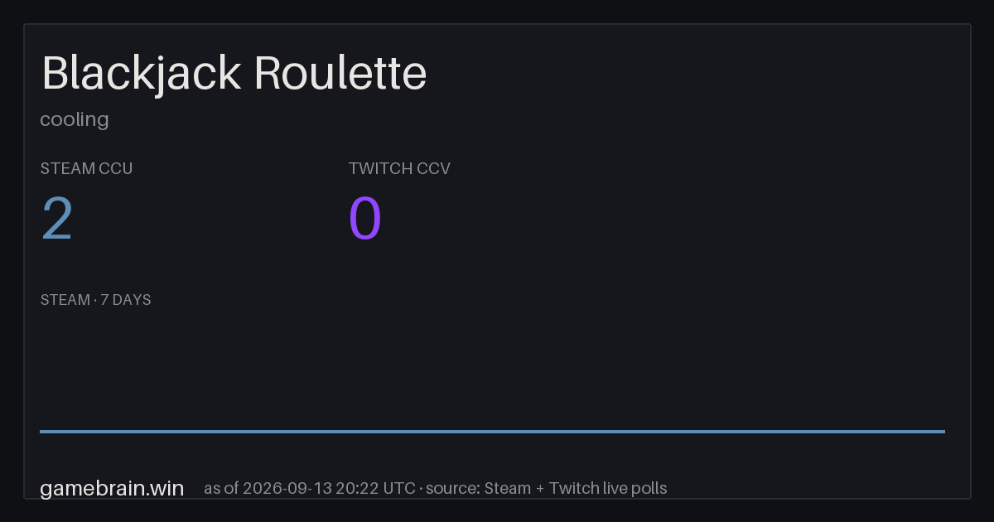This screenshot has width=994, height=522.
Task: Open the gamebrain.win site link
Action: point(112,488)
